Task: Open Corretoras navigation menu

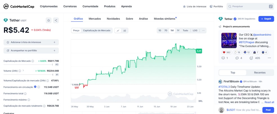Action: click(70, 6)
